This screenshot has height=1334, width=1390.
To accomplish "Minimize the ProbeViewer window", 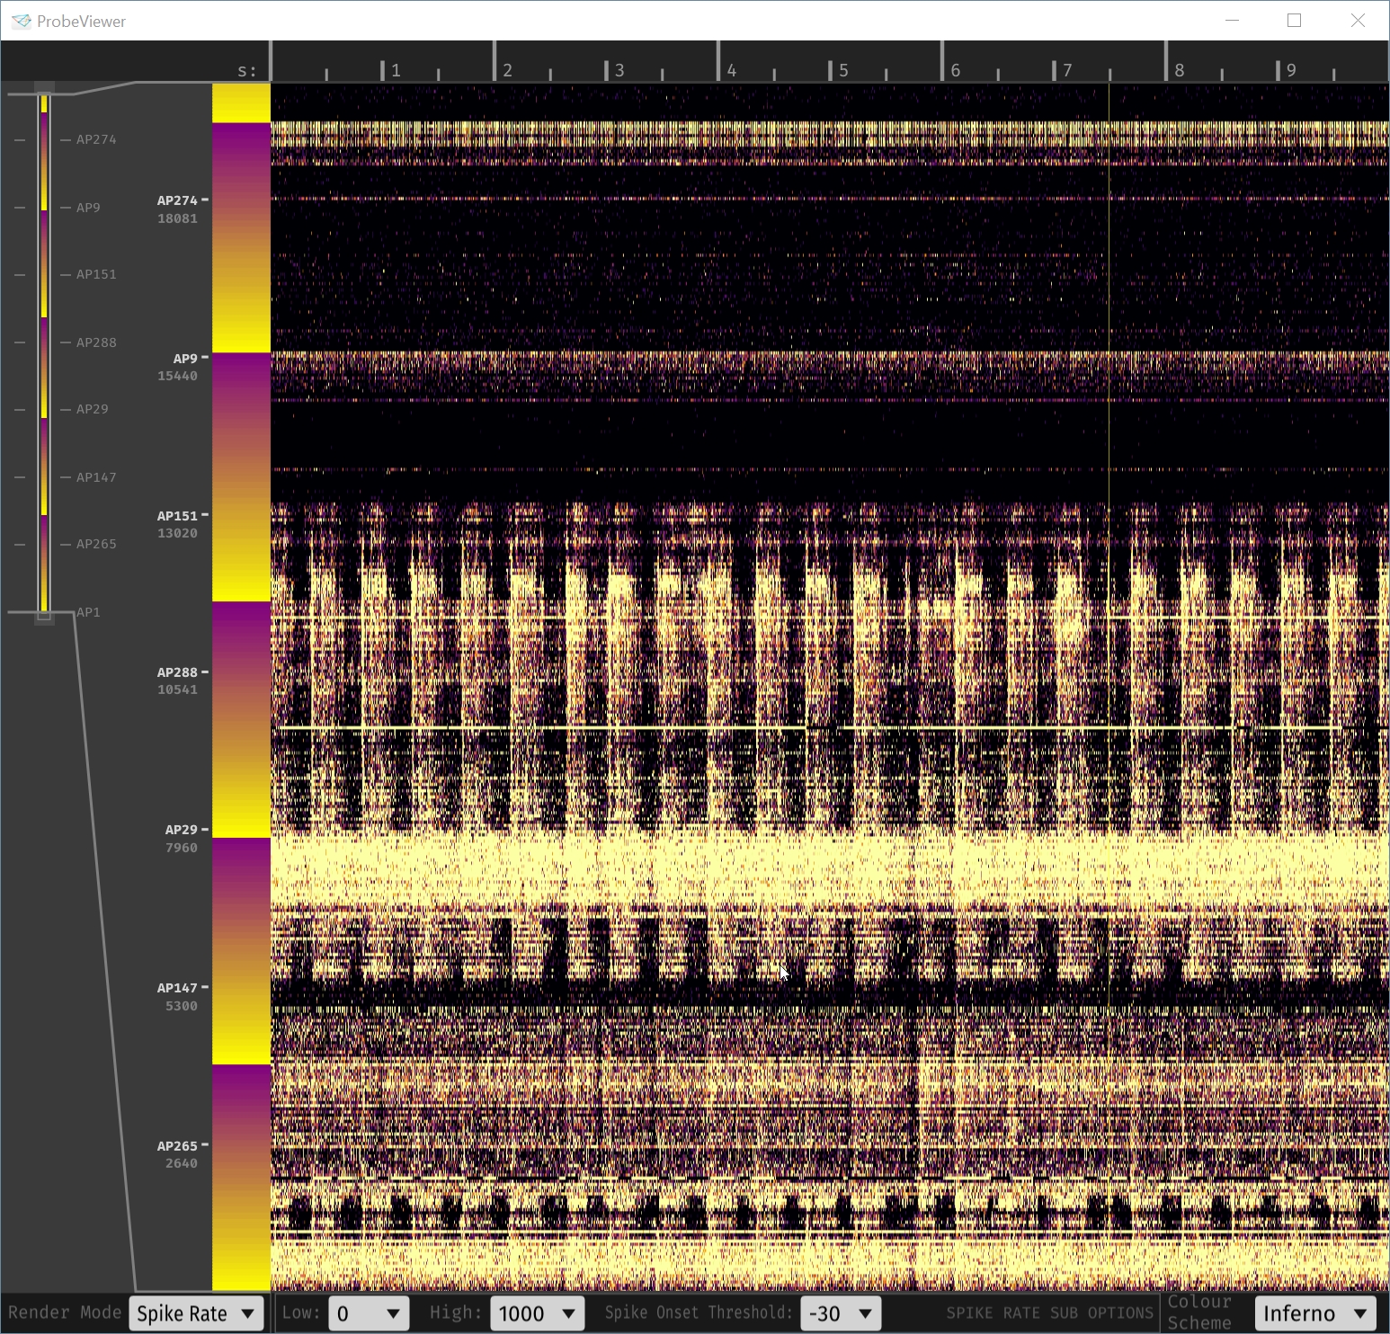I will (x=1233, y=21).
